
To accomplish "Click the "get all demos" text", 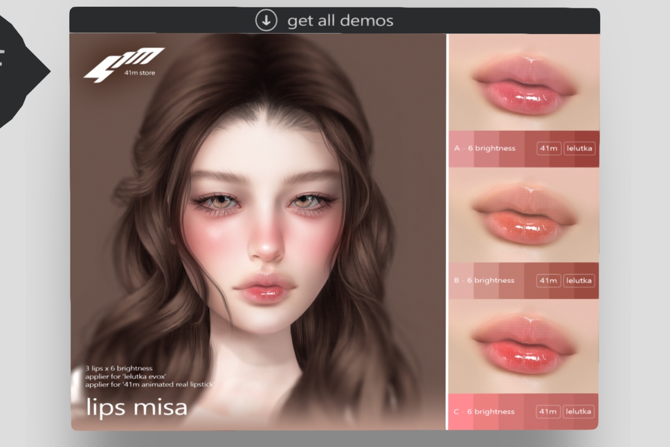I will 340,21.
